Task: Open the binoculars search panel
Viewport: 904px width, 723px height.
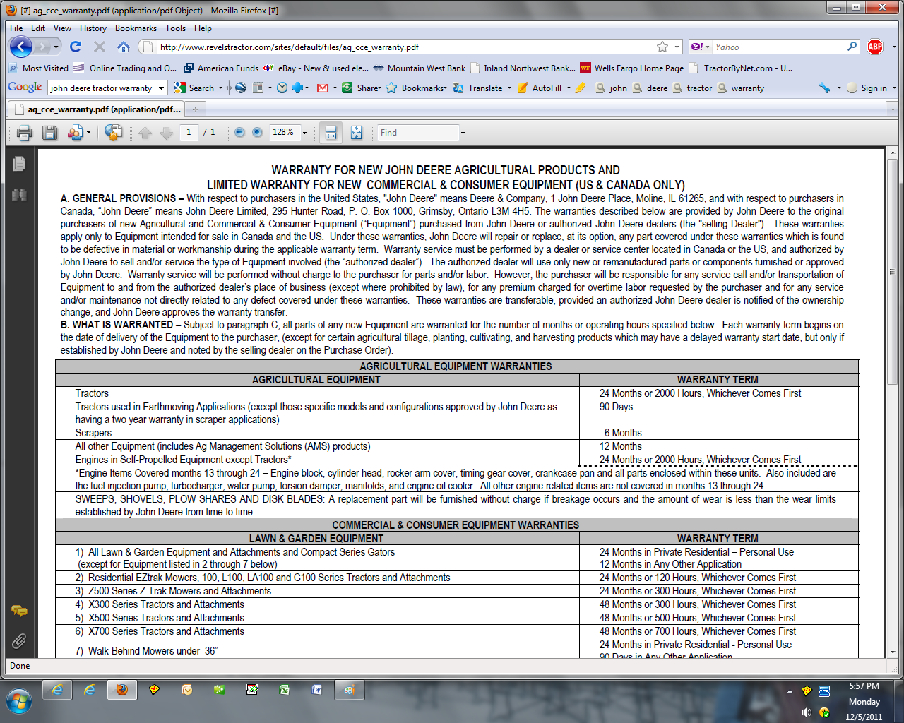Action: pos(19,195)
